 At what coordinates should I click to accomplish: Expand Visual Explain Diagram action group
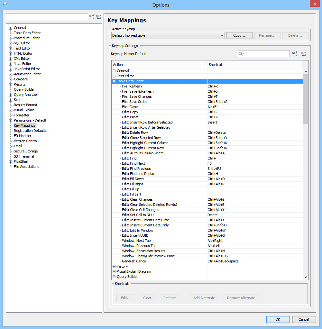pos(114,272)
